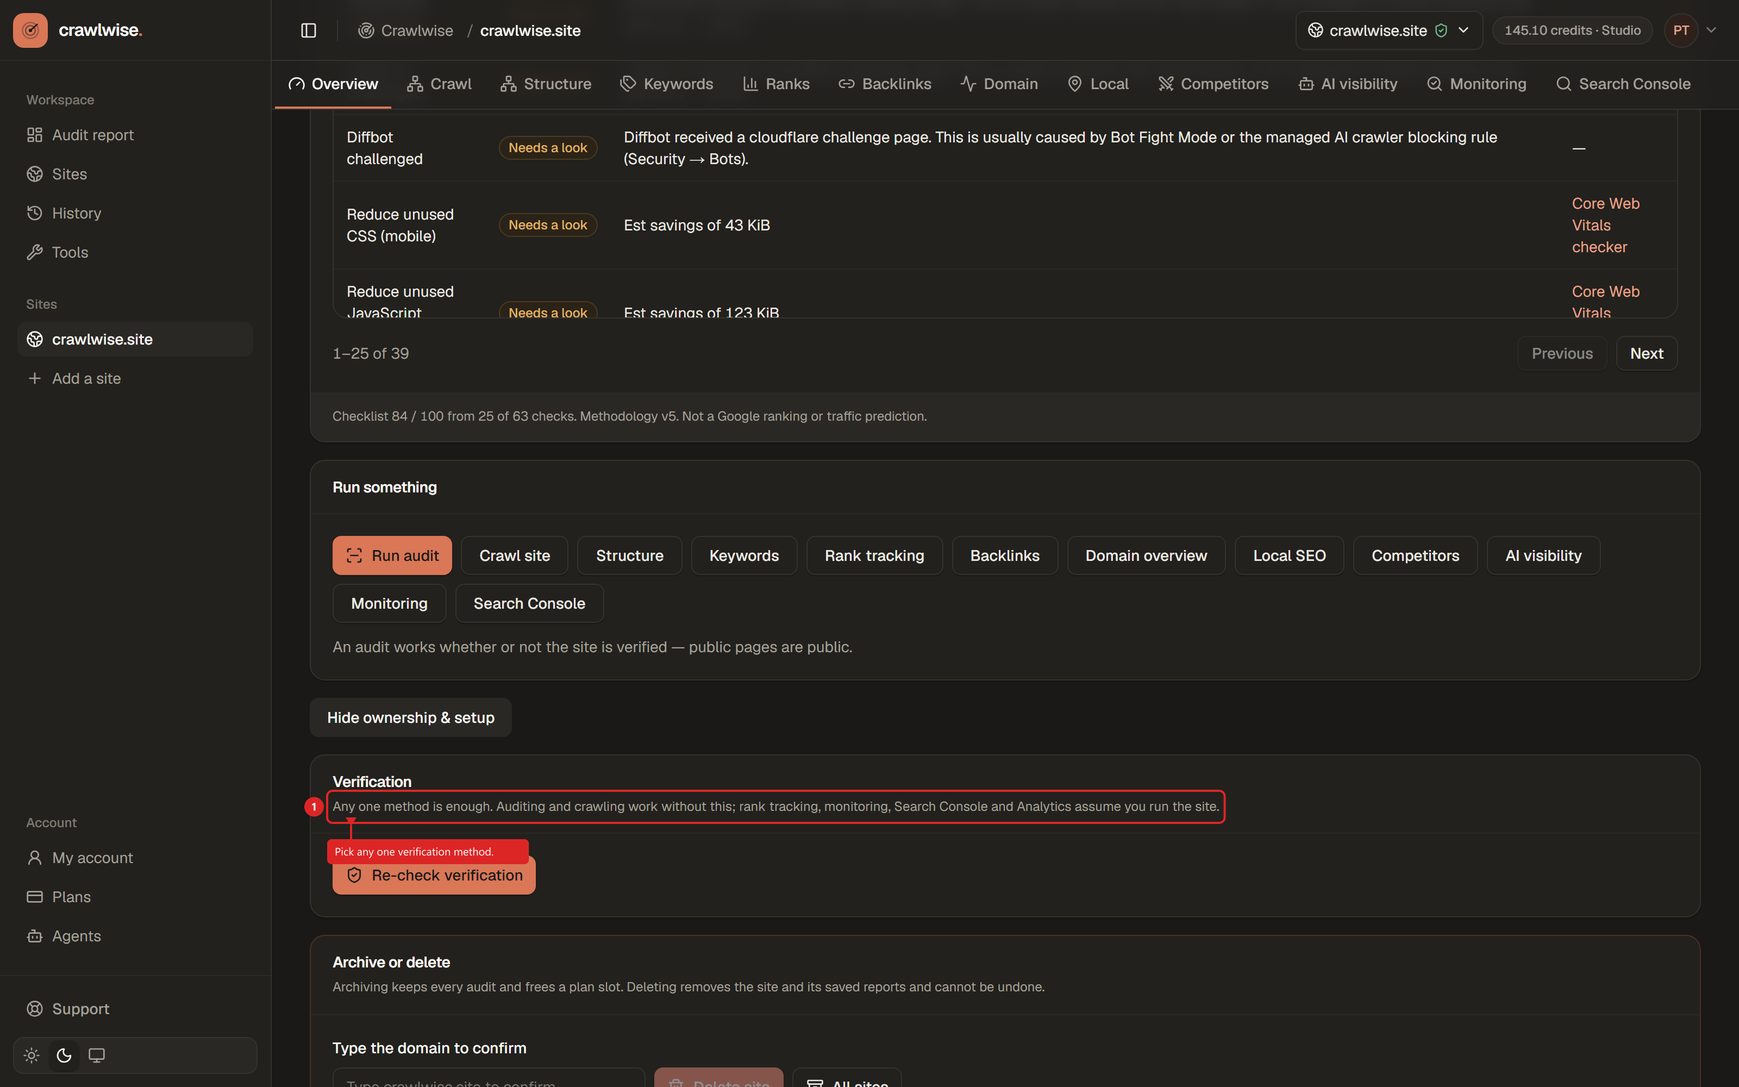Open the Audit report sidebar item
Image resolution: width=1739 pixels, height=1087 pixels.
coord(135,135)
